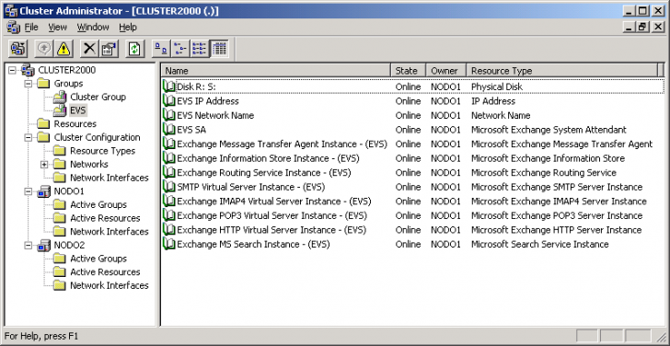670x346 pixels.
Task: Collapse the CLUSTER2000 root tree node
Action: pyautogui.click(x=12, y=70)
